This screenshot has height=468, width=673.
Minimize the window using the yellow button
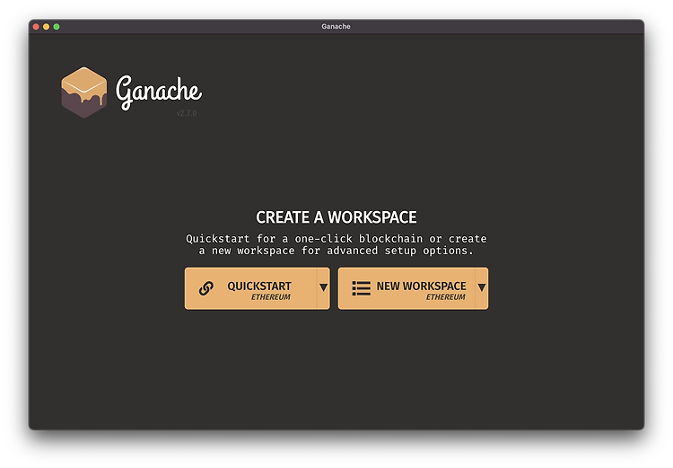(47, 27)
